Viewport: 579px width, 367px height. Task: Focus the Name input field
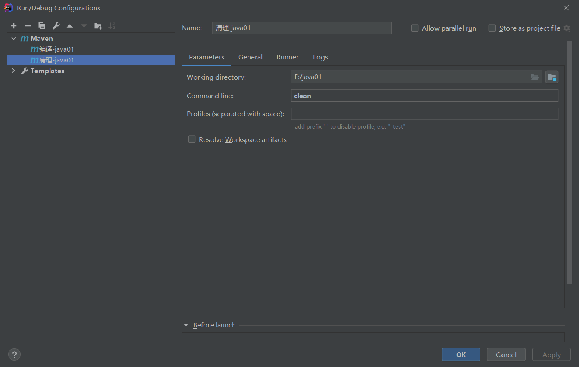pyautogui.click(x=302, y=28)
